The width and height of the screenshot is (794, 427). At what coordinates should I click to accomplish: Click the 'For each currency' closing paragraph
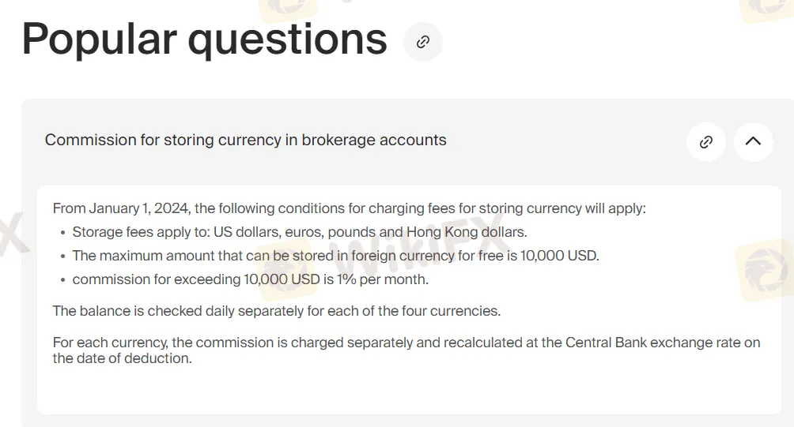(x=406, y=350)
